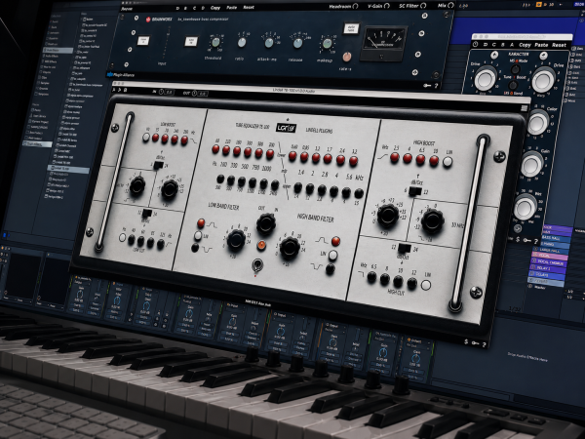This screenshot has width=585, height=439.
Task: Click the round ratio x2 button on the compressor
Action: [347, 58]
